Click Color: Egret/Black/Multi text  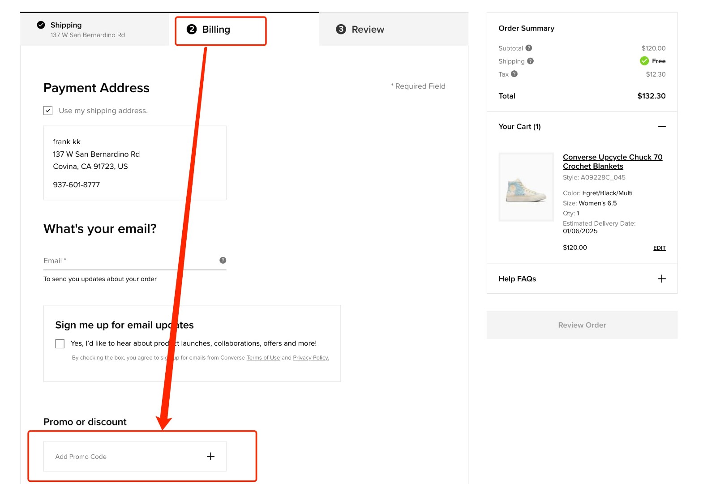coord(597,193)
